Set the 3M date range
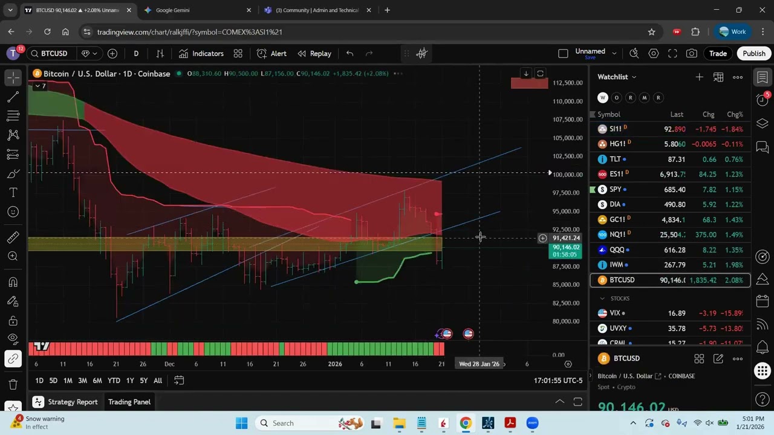The height and width of the screenshot is (435, 774). [82, 381]
